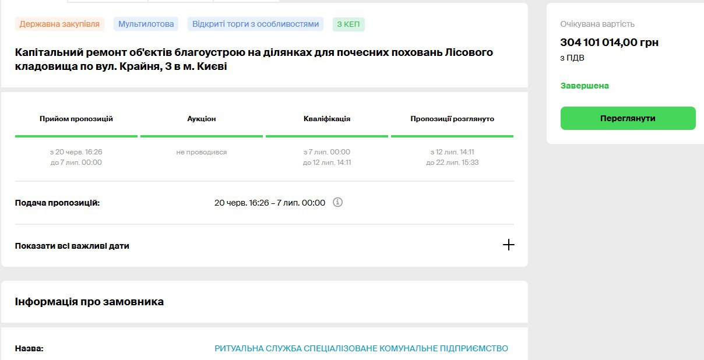This screenshot has width=704, height=360.
Task: Click the tender title about Лісового кладовища
Action: (254, 59)
